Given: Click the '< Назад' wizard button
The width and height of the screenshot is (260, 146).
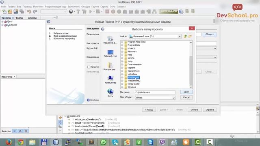Looking at the screenshot, I should (x=149, y=109).
